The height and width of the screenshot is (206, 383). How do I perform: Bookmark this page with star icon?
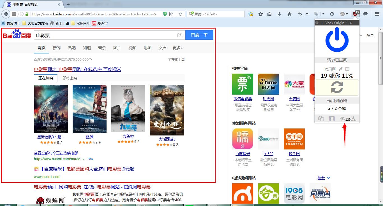click(260, 14)
